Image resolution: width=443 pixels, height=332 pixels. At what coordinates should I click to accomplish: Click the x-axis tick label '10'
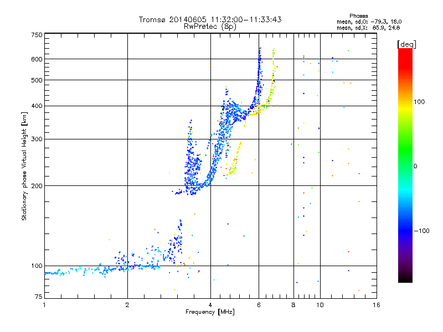[320, 305]
